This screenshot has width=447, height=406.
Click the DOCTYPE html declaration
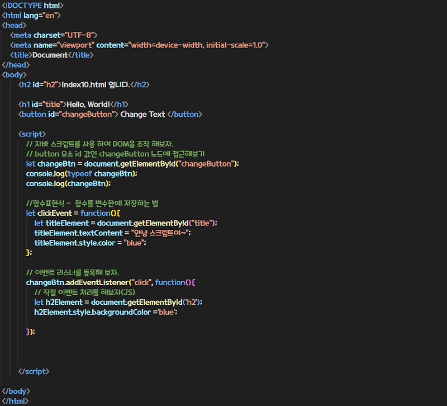pyautogui.click(x=34, y=5)
